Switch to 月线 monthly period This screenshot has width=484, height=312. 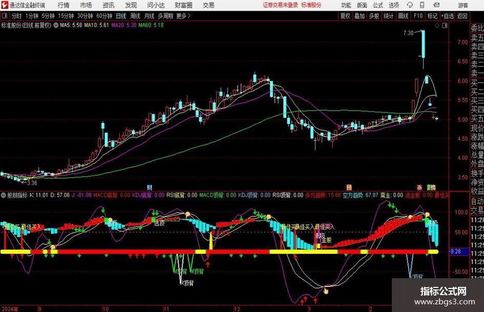(149, 16)
